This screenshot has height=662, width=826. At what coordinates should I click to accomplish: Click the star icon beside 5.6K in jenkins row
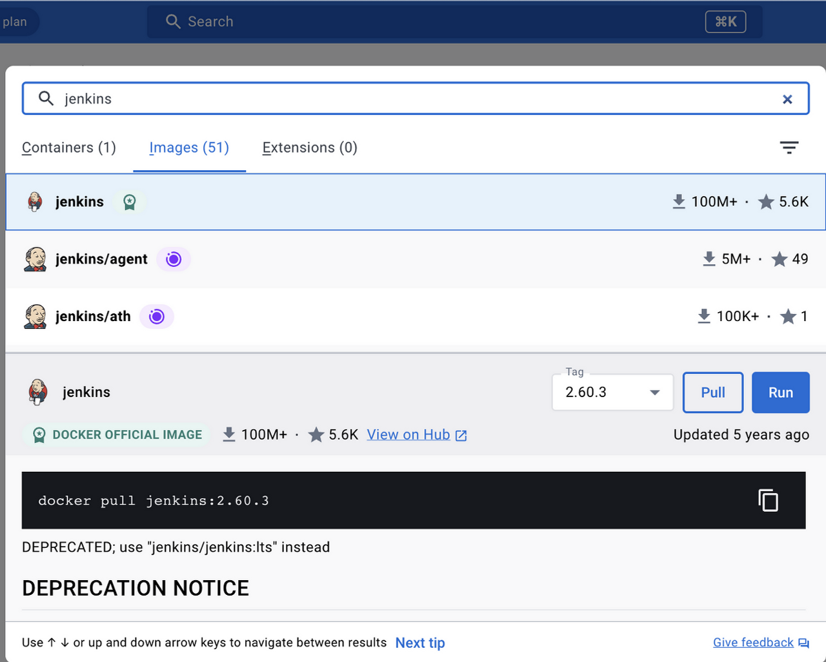pyautogui.click(x=766, y=202)
